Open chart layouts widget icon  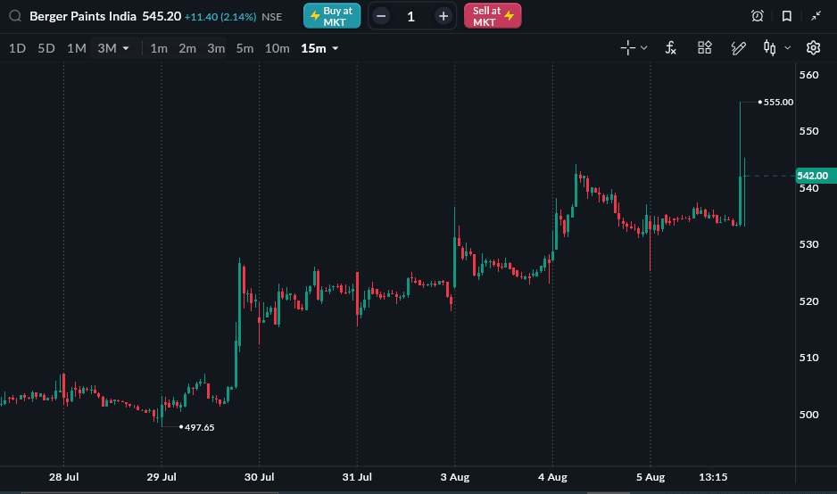click(705, 47)
